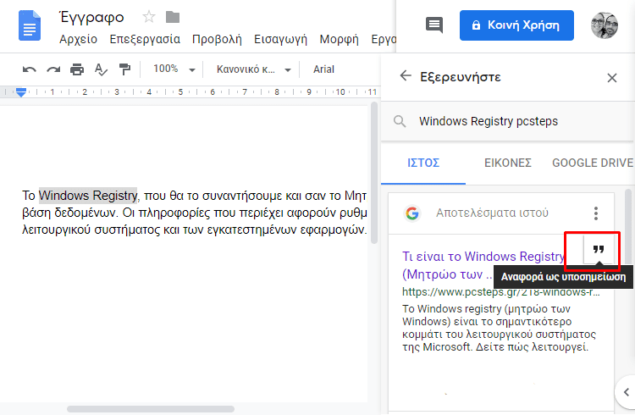The width and height of the screenshot is (635, 415).
Task: Open the 100% zoom dropdown
Action: click(174, 69)
